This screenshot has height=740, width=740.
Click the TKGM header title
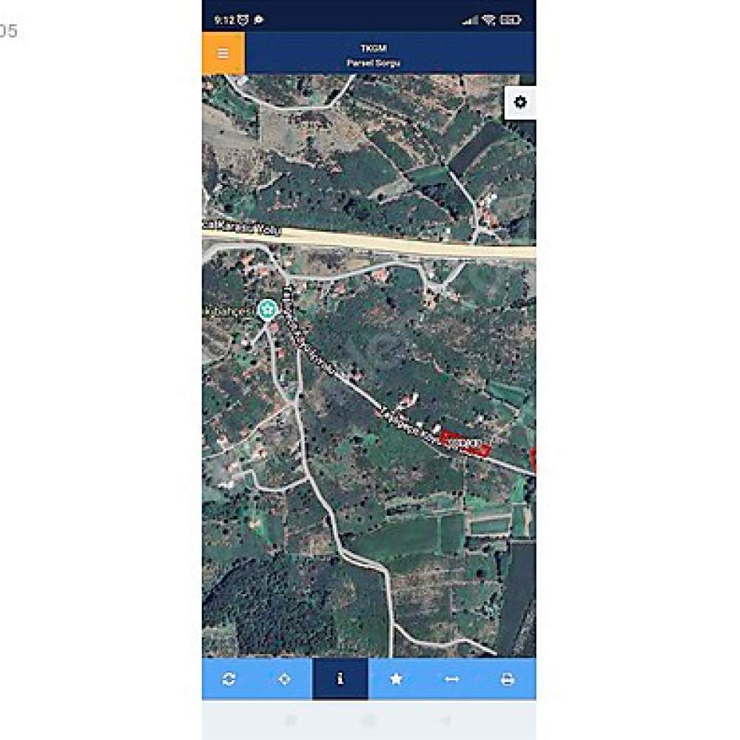[373, 48]
